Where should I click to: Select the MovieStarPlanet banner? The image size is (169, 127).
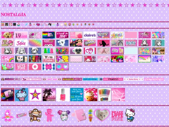coord(72,79)
